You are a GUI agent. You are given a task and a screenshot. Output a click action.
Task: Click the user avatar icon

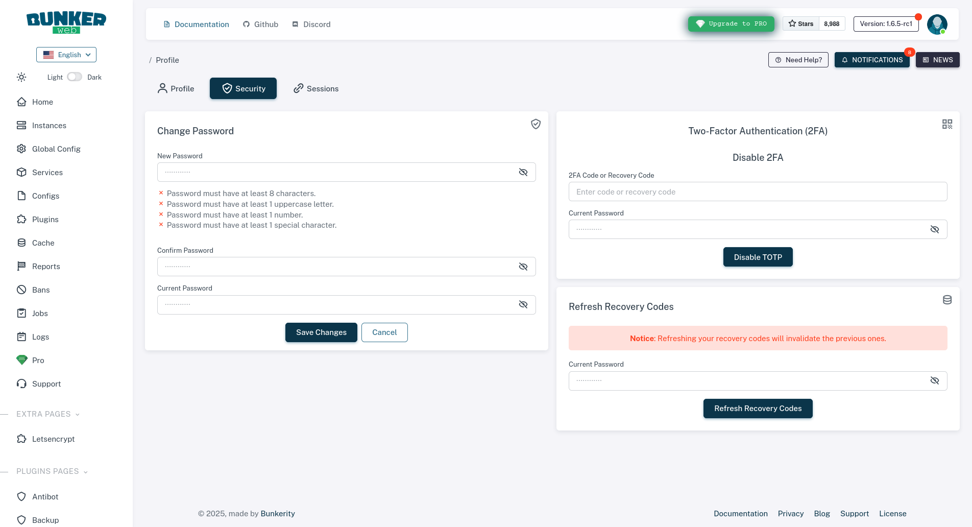[937, 24]
